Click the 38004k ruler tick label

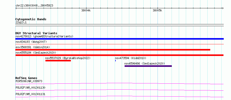[x=86, y=11]
